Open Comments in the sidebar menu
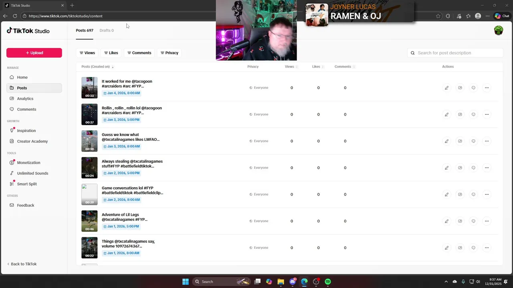This screenshot has height=288, width=513. pyautogui.click(x=34, y=109)
